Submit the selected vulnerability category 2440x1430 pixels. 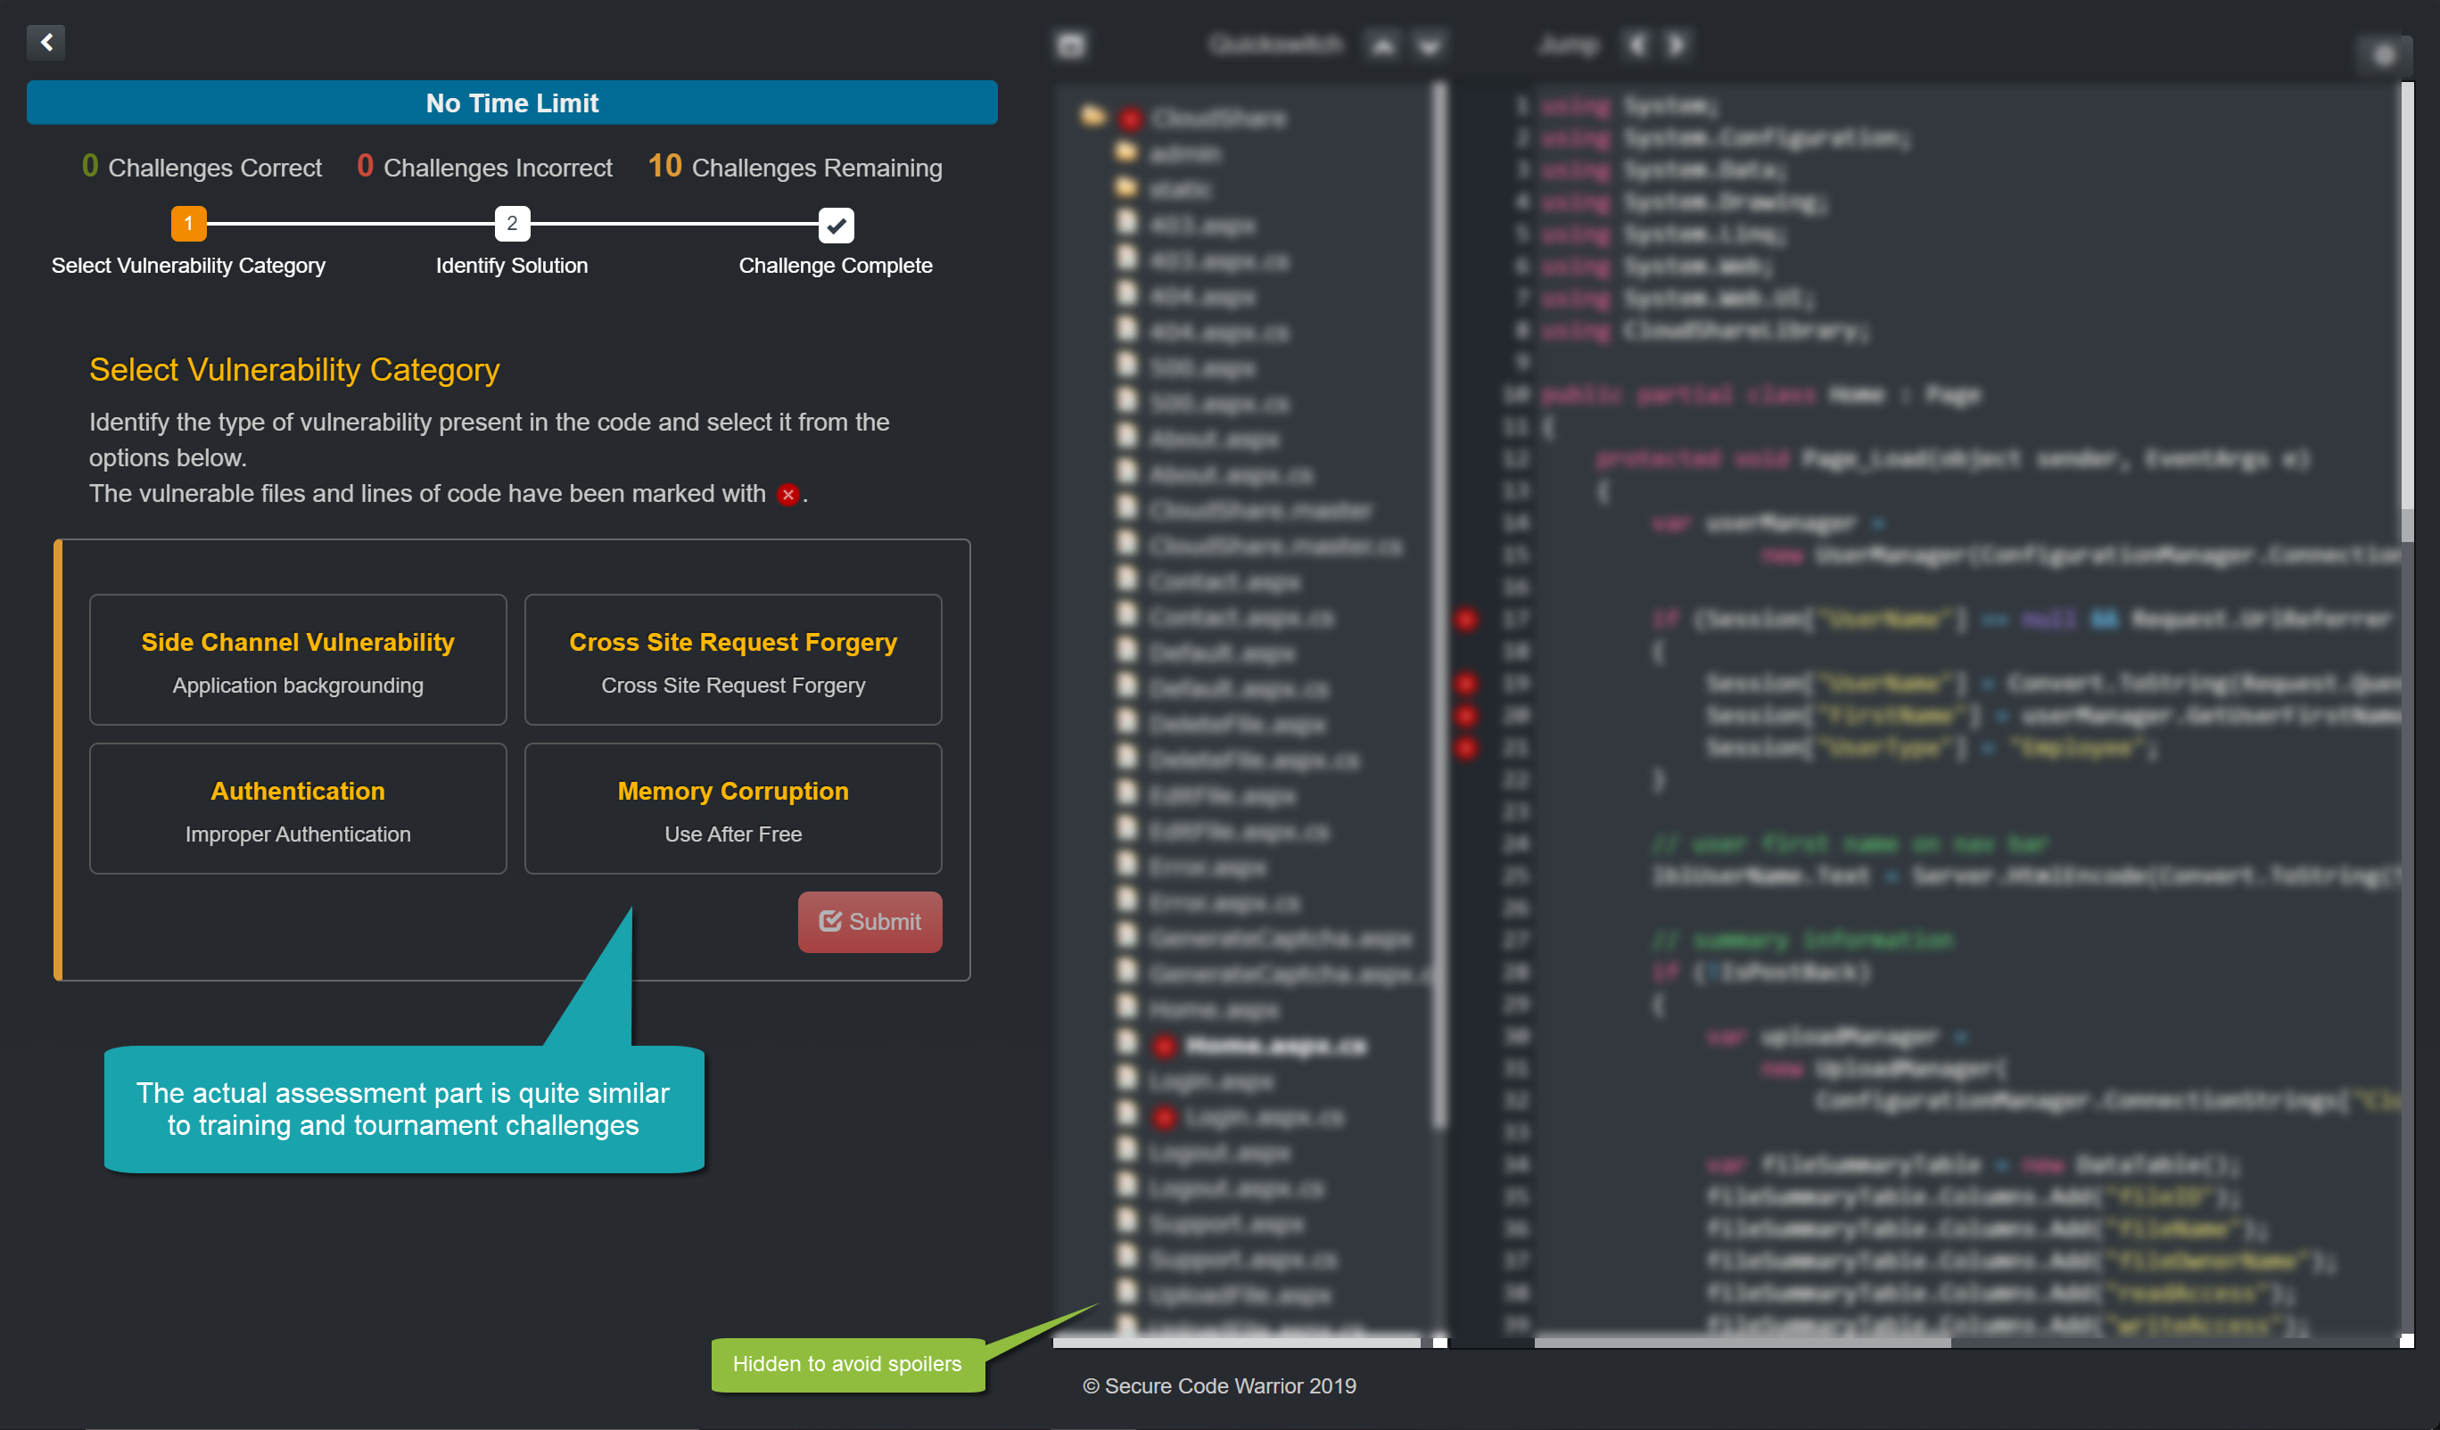(x=870, y=922)
